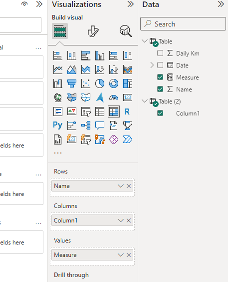Select the decomposition tree visual
Image resolution: width=228 pixels, height=282 pixels.
pyautogui.click(x=86, y=125)
